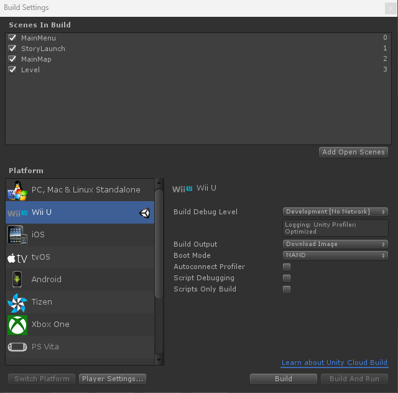The image size is (398, 393).
Task: Enable Autoconnect Profiler checkbox
Action: [x=287, y=267]
